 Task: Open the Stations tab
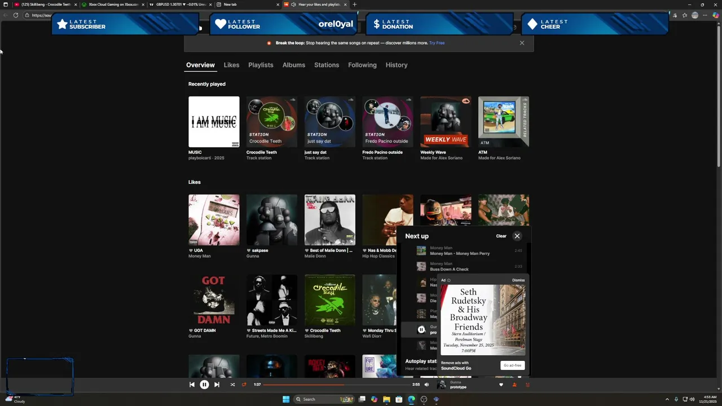click(327, 65)
